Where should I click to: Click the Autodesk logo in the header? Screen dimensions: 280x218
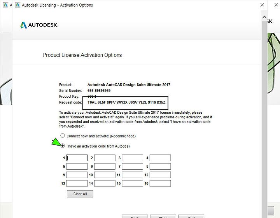(39, 25)
